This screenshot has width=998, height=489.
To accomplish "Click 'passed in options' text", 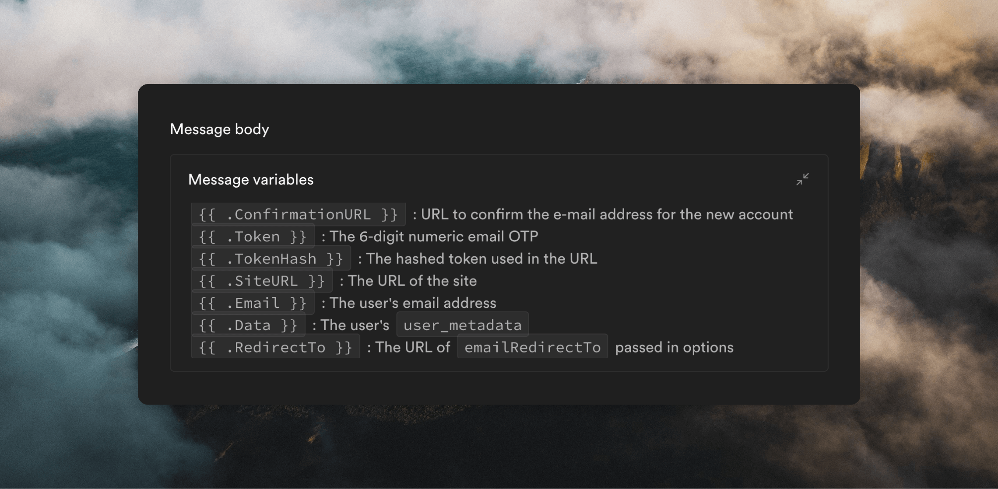I will 674,348.
